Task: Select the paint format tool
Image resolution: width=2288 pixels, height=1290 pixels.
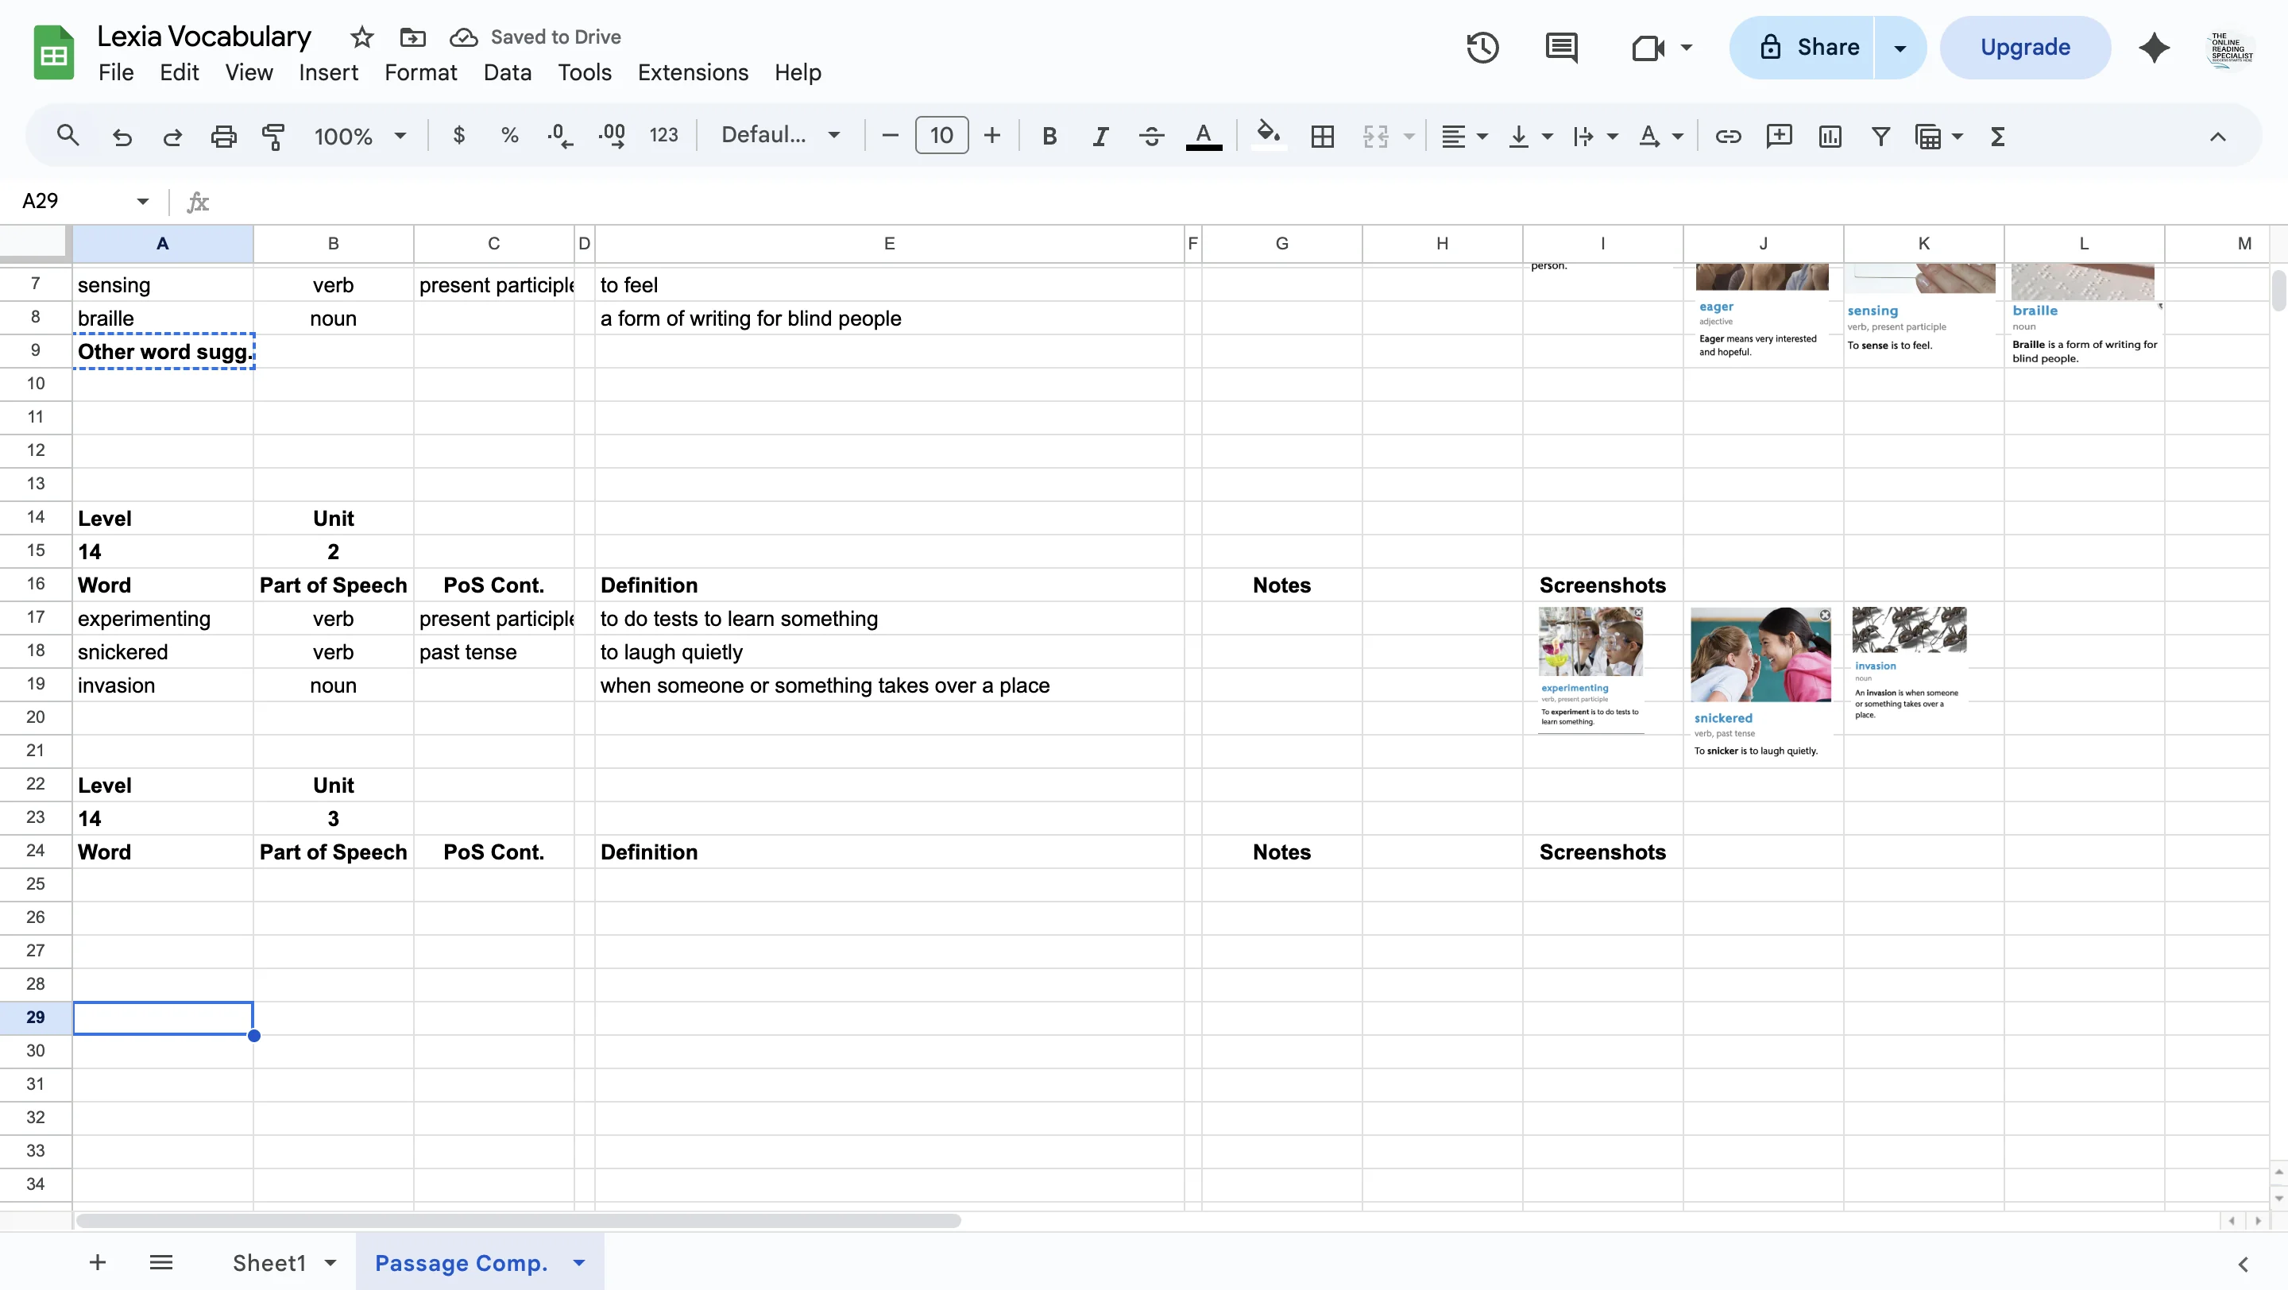Action: pos(272,136)
